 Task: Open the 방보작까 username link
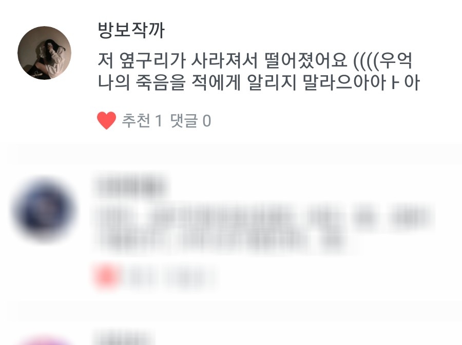pos(131,30)
